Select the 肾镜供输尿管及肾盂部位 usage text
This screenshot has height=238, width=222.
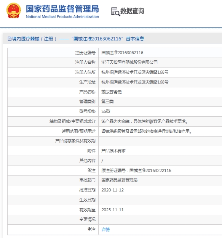(x=147, y=131)
